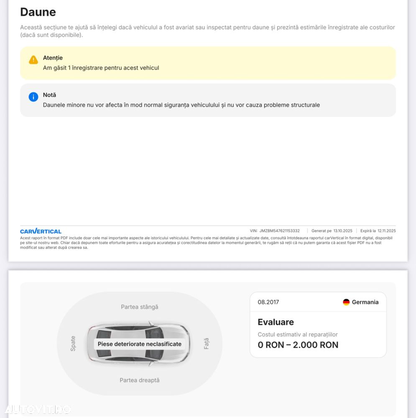Click the '0 RON – 2.000 RON' estimate
The image size is (416, 418).
coord(298,345)
